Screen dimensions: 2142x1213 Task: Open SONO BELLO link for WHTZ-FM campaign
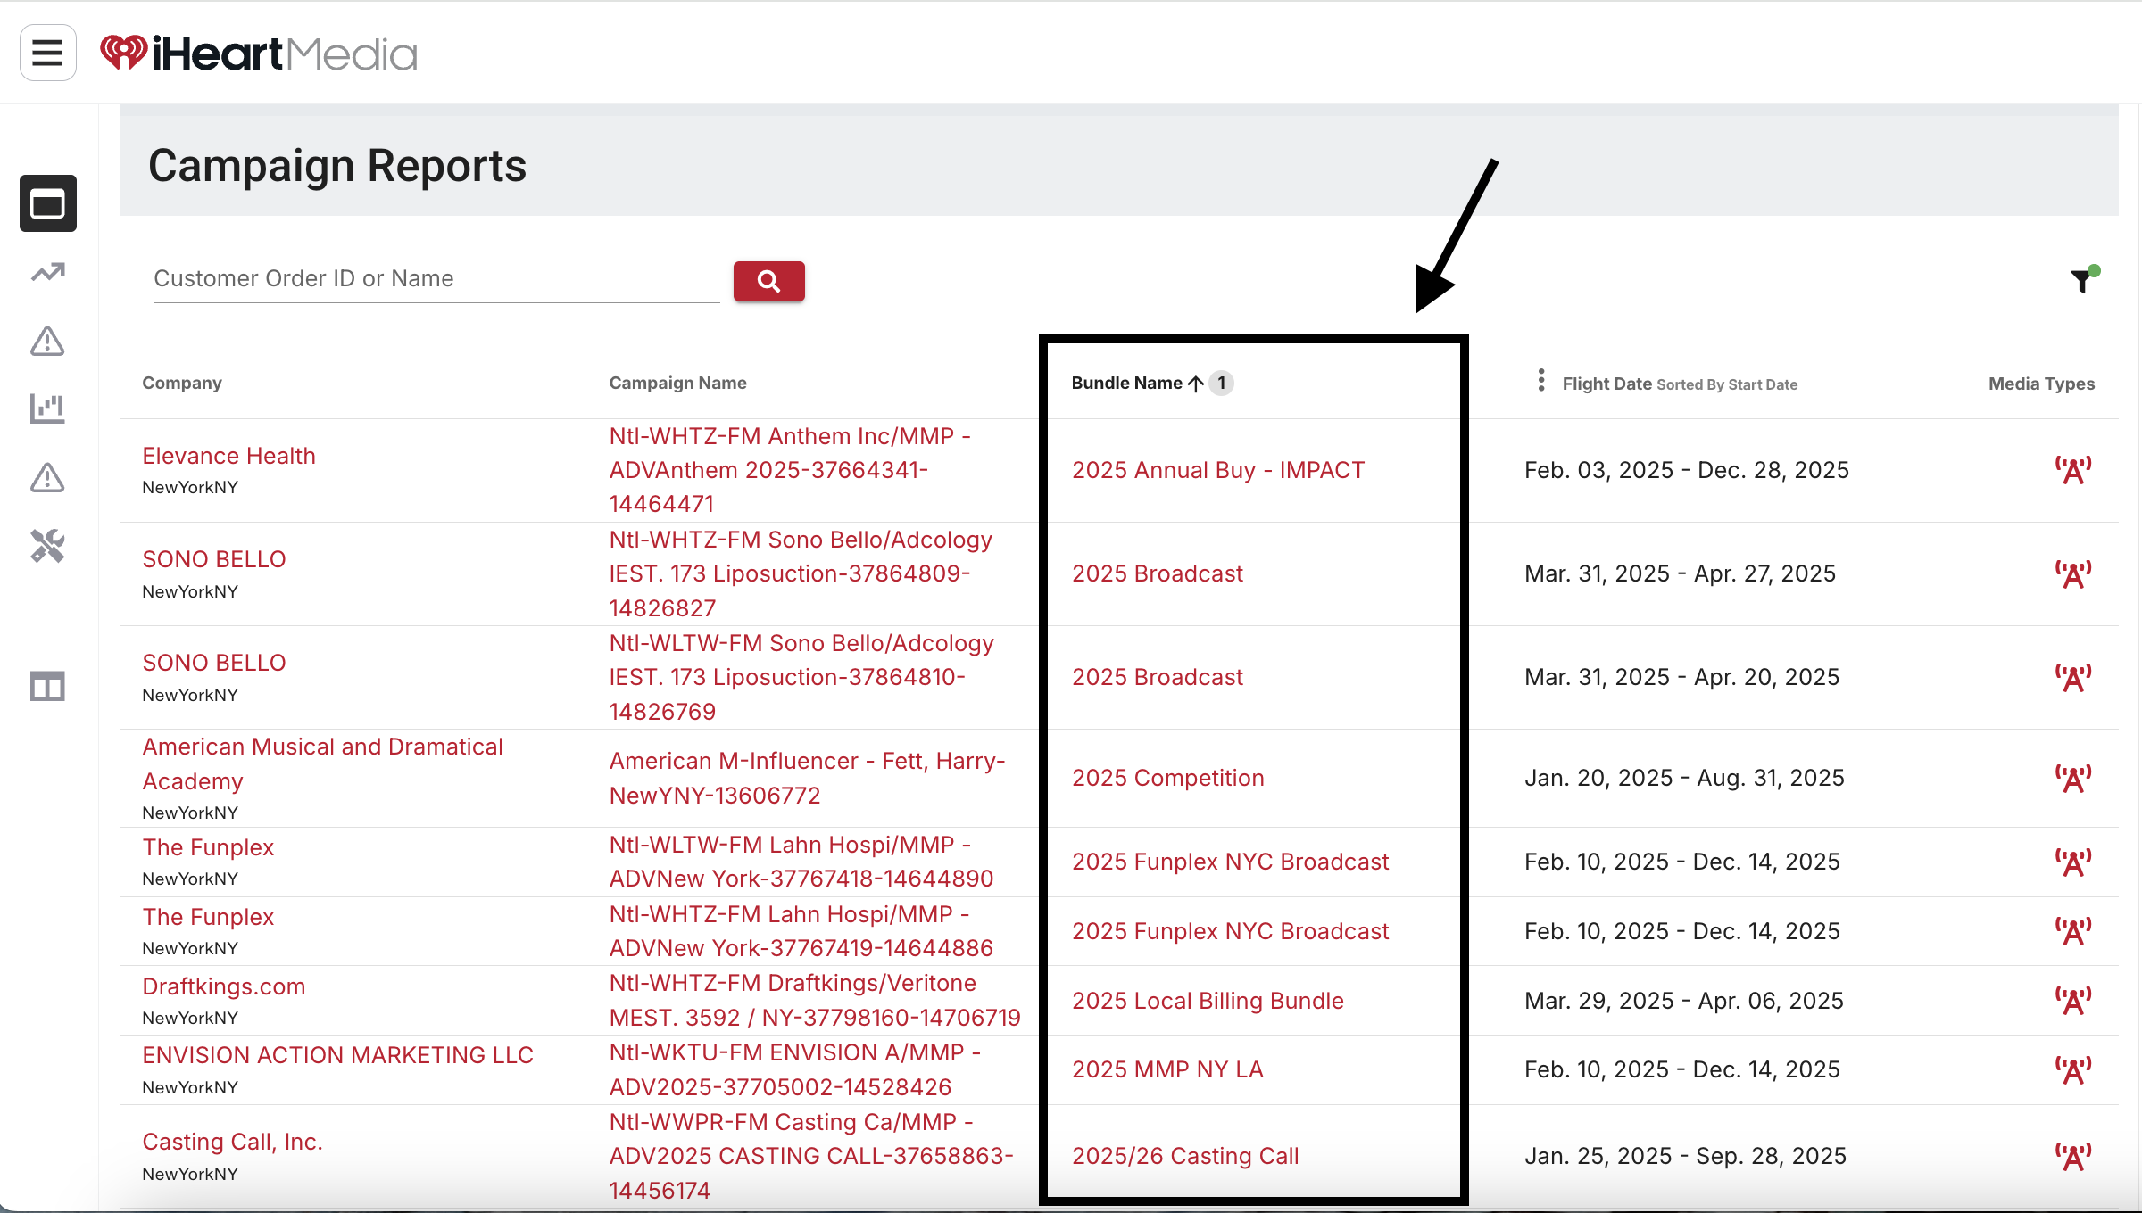tap(214, 560)
